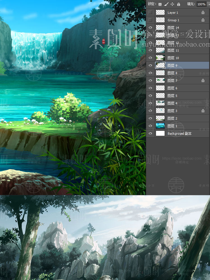210x280 pixels.
Task: Click the lock position cross-arrow icon
Action: 172,4
